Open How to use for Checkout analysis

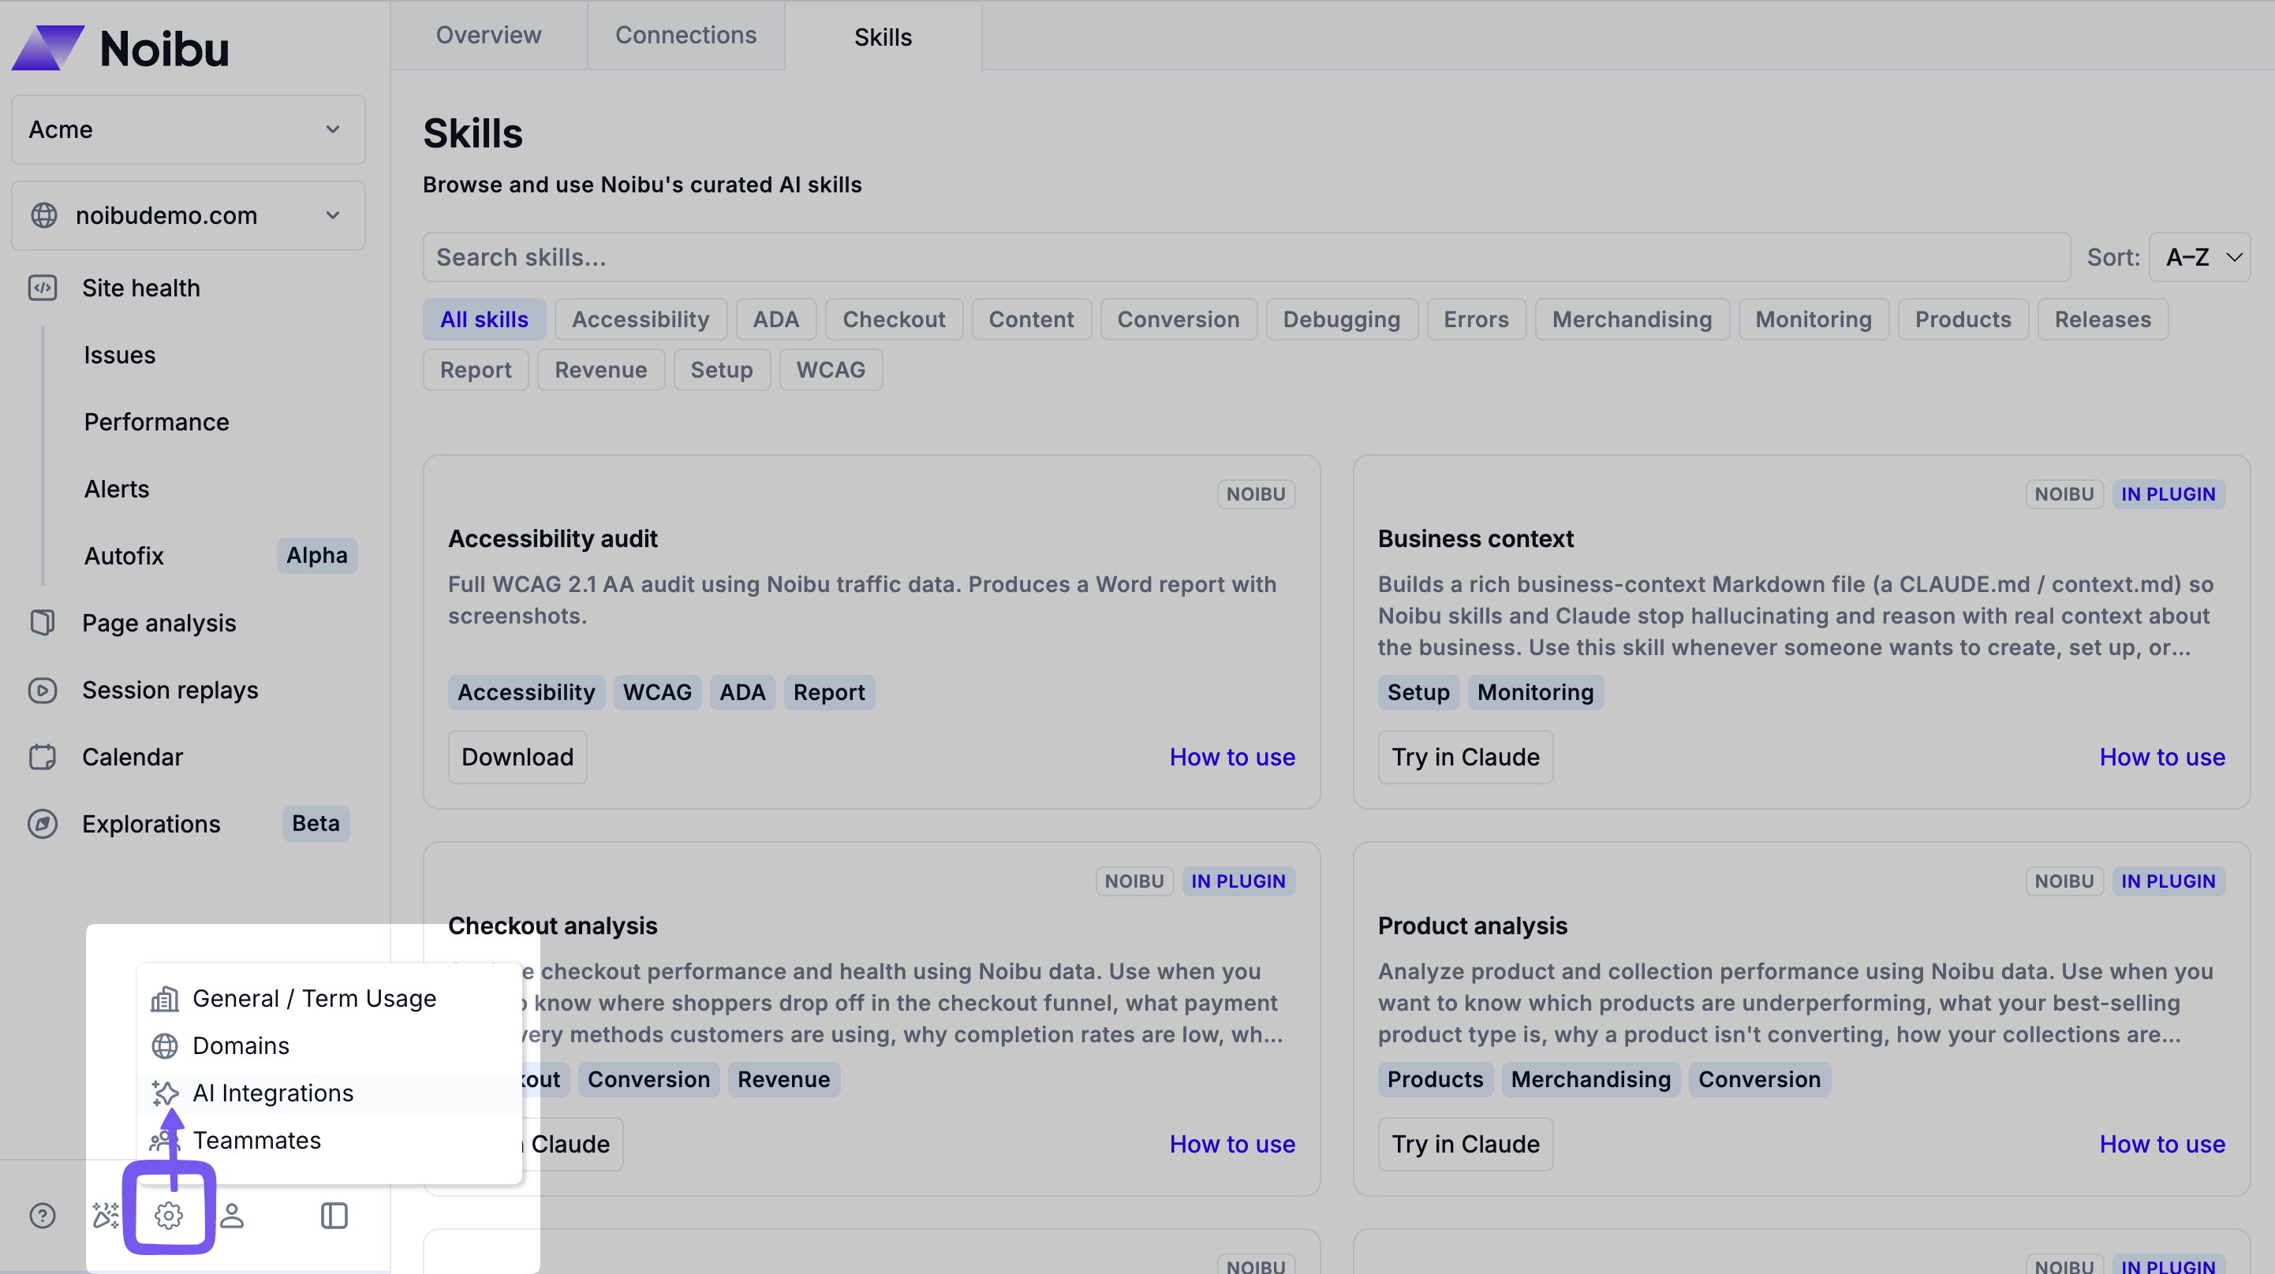tap(1232, 1144)
